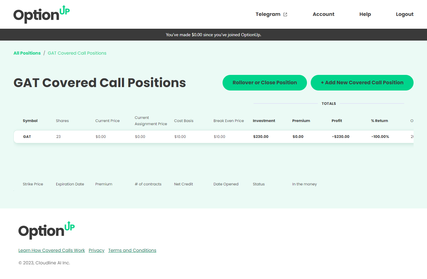Click the investment value $230.00
The height and width of the screenshot is (279, 427).
pos(261,137)
